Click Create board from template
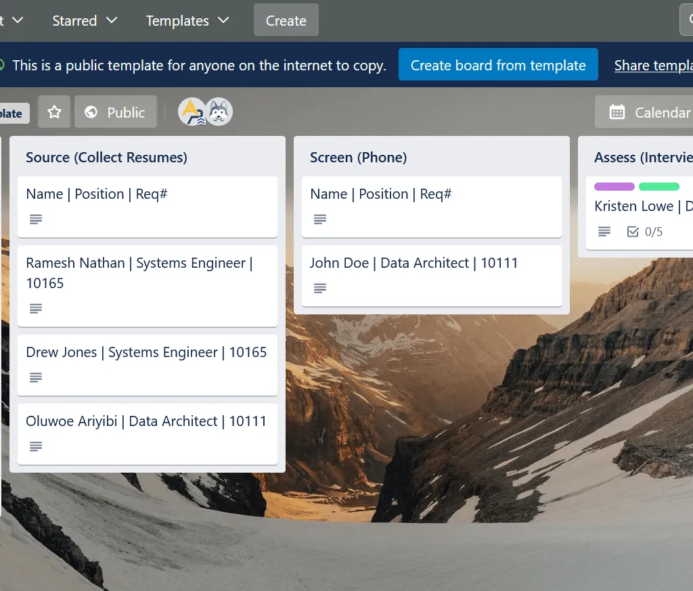 (x=498, y=66)
